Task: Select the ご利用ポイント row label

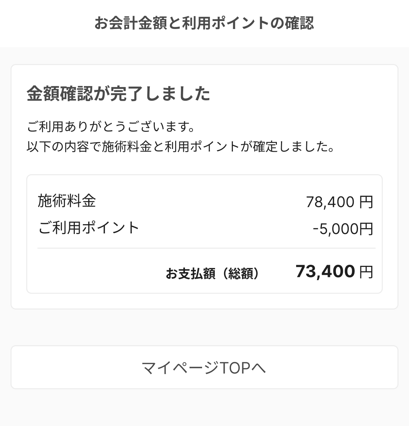Action: click(x=89, y=228)
